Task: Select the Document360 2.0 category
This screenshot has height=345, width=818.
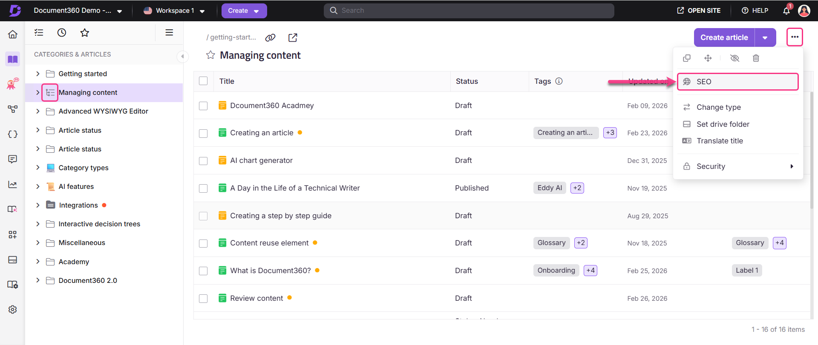Action: 88,280
